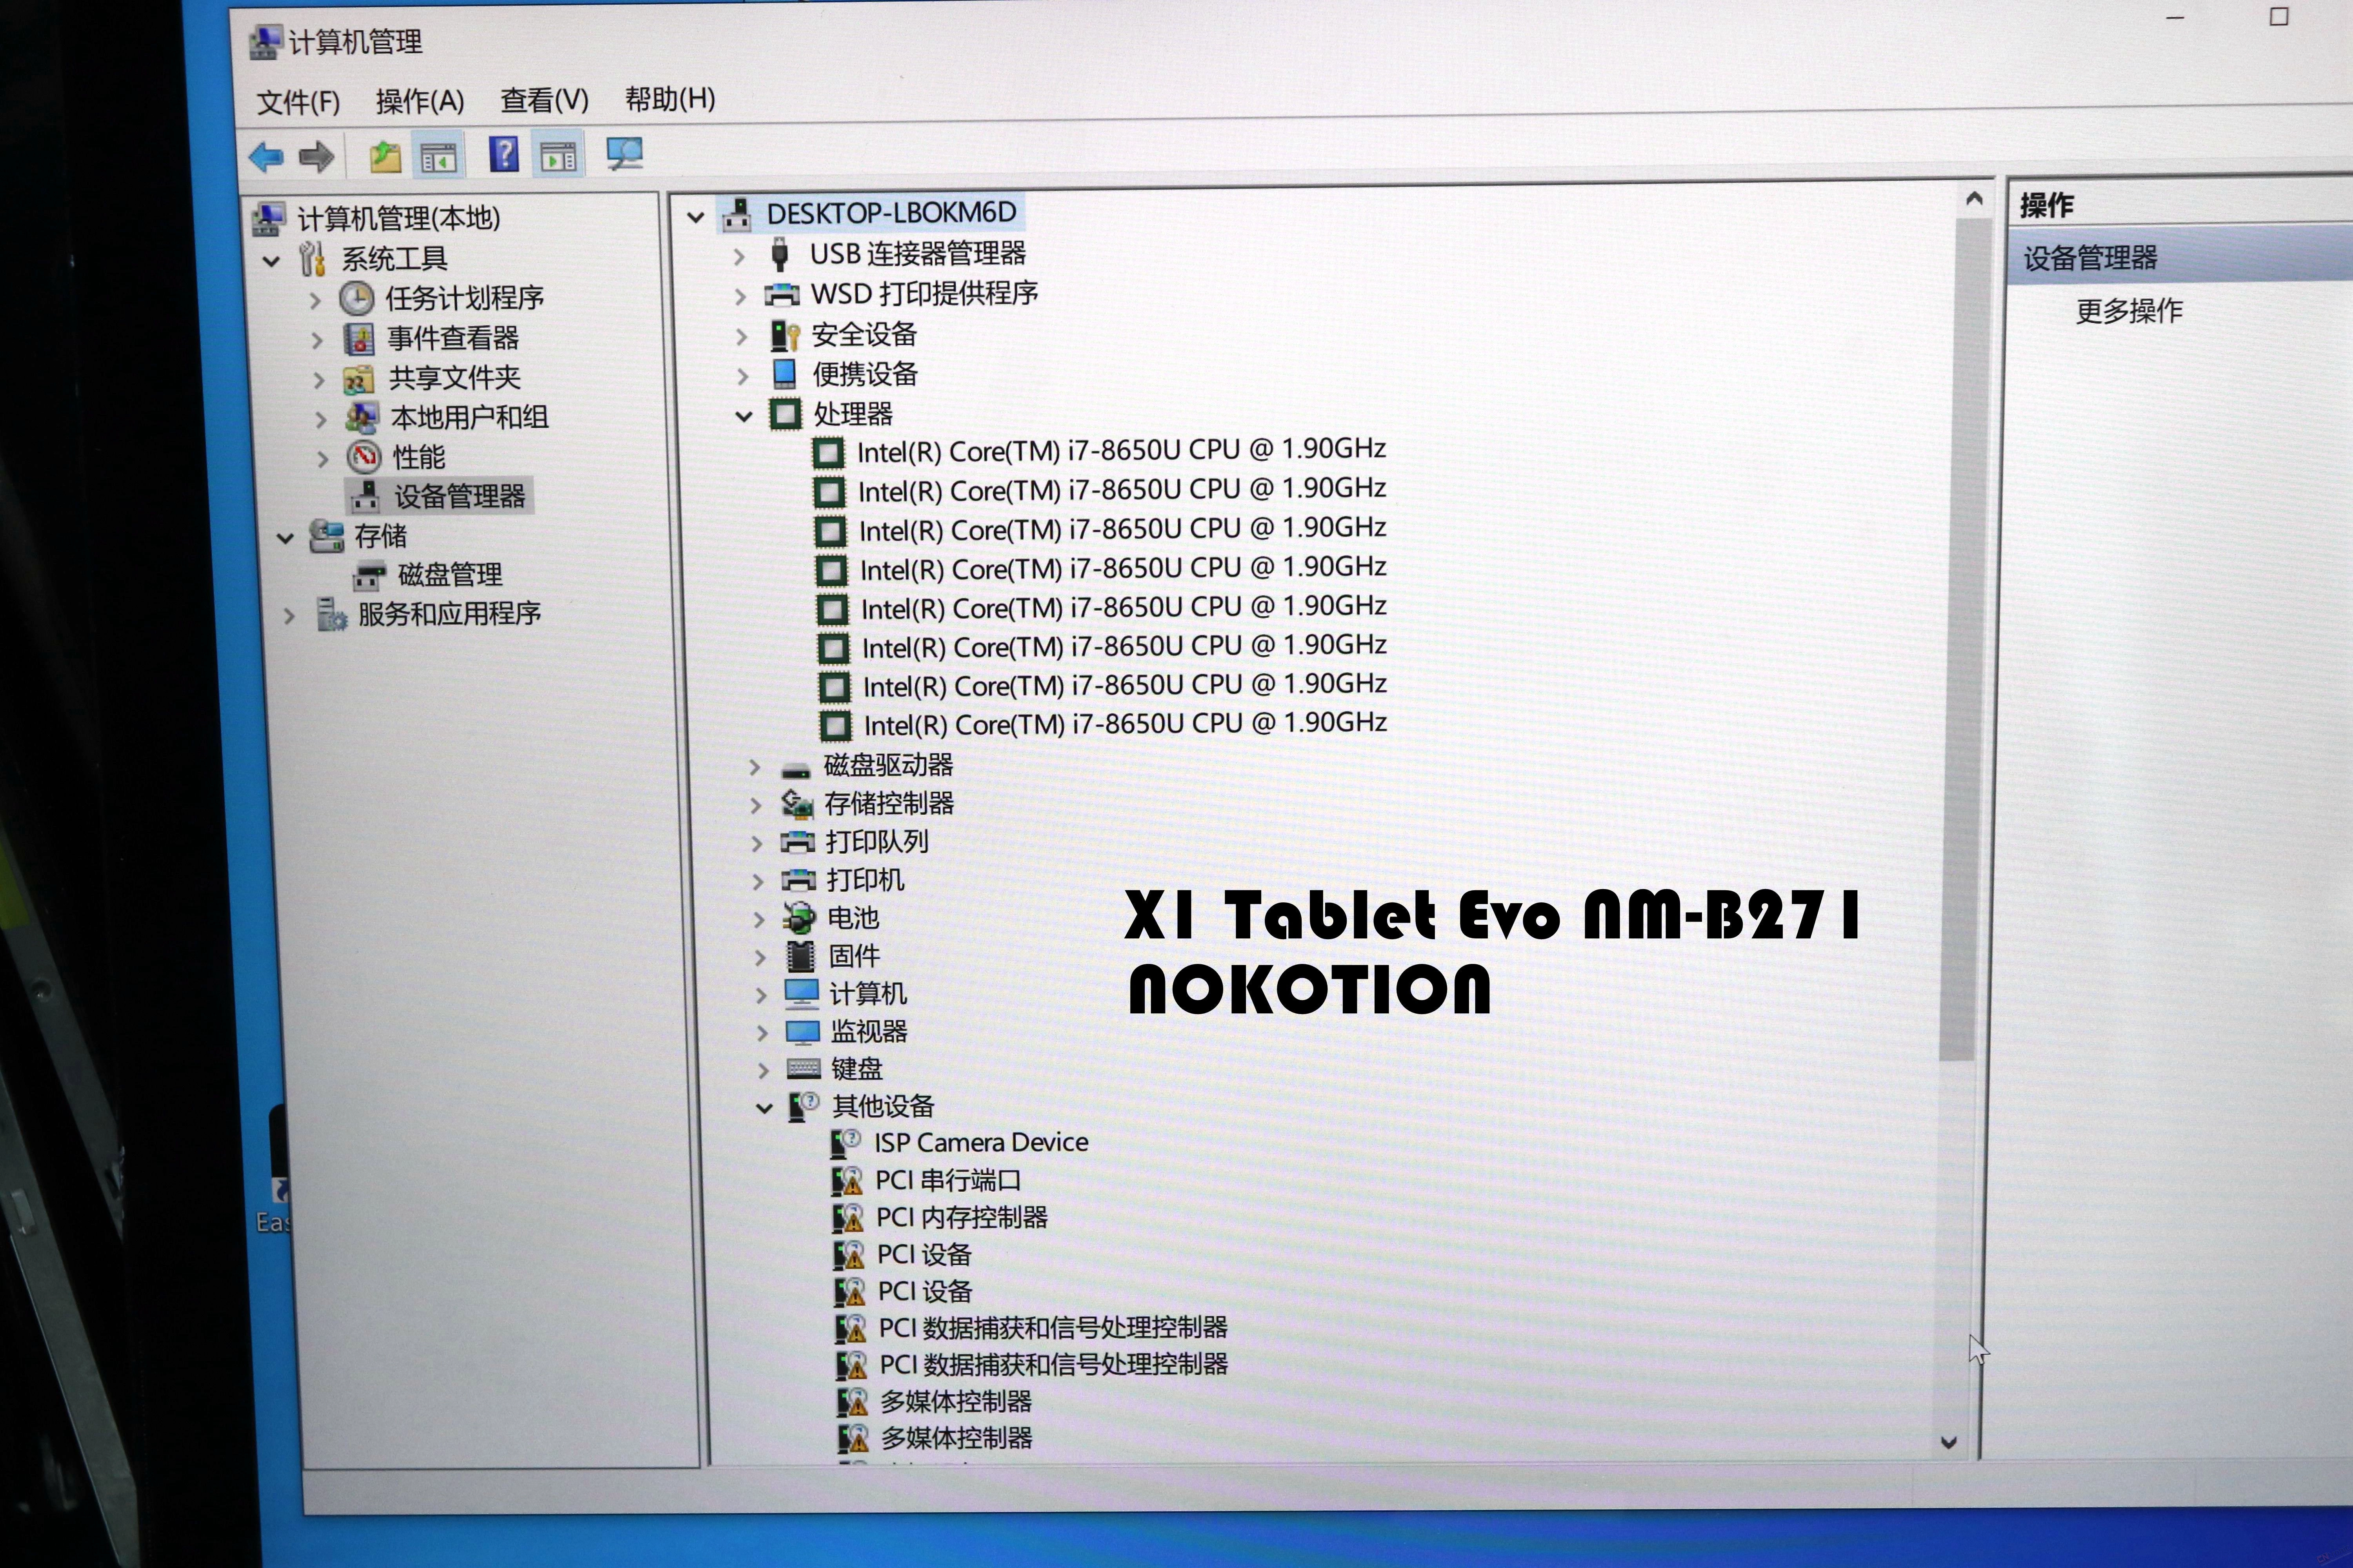The width and height of the screenshot is (2353, 1568).
Task: Open the 帮助(H) menu
Action: click(670, 99)
